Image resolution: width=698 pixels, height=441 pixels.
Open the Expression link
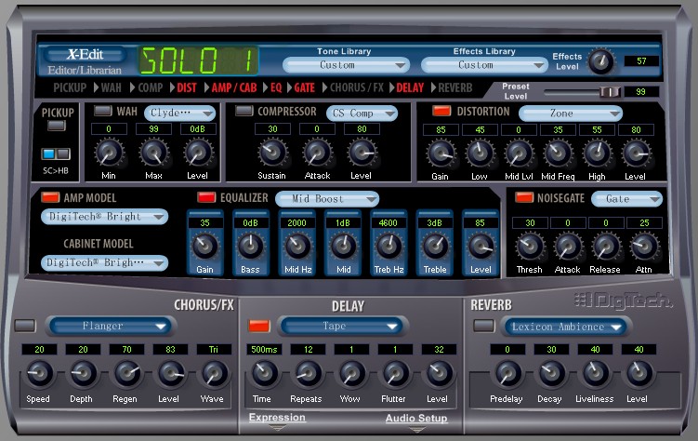[277, 418]
